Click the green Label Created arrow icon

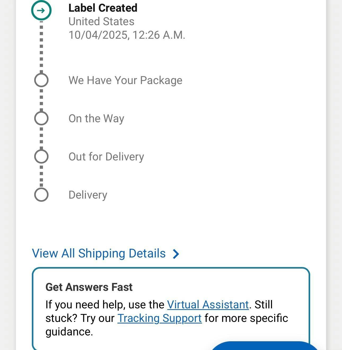pos(41,10)
